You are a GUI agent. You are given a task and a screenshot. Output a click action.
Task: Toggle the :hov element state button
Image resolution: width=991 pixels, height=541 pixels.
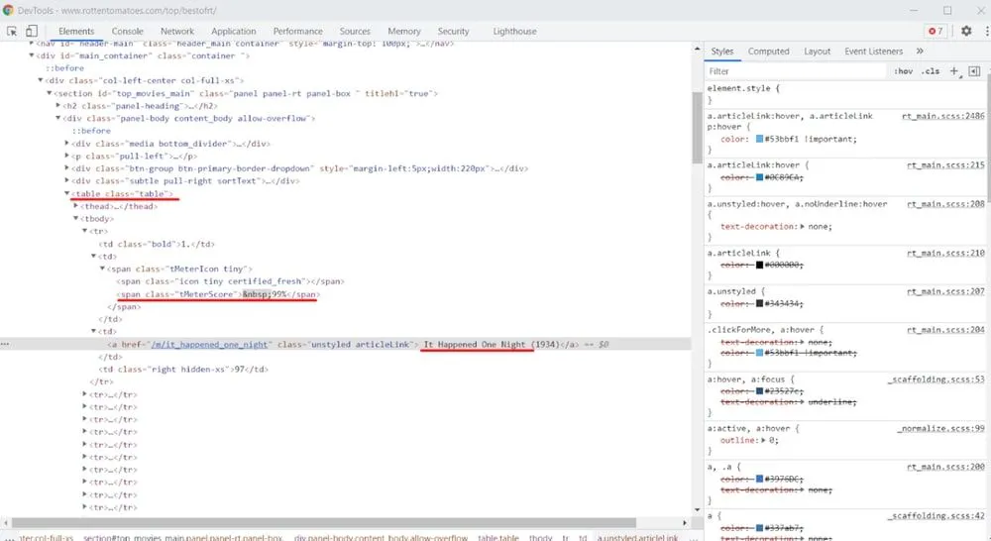pos(903,71)
